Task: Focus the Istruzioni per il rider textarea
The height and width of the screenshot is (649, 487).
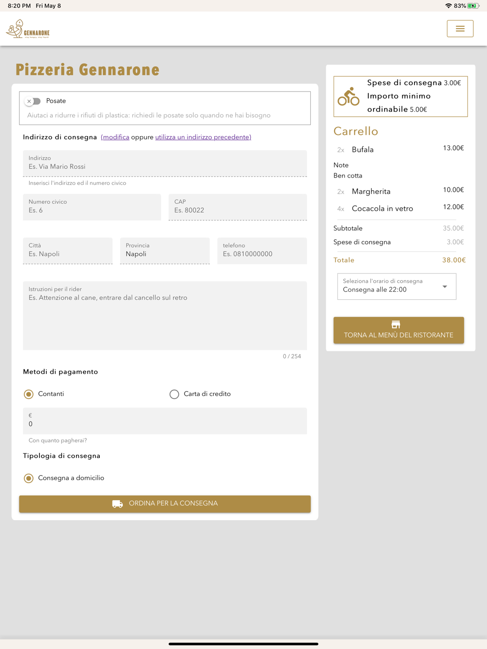Action: (165, 316)
